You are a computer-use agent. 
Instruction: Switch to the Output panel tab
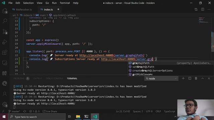[37, 79]
